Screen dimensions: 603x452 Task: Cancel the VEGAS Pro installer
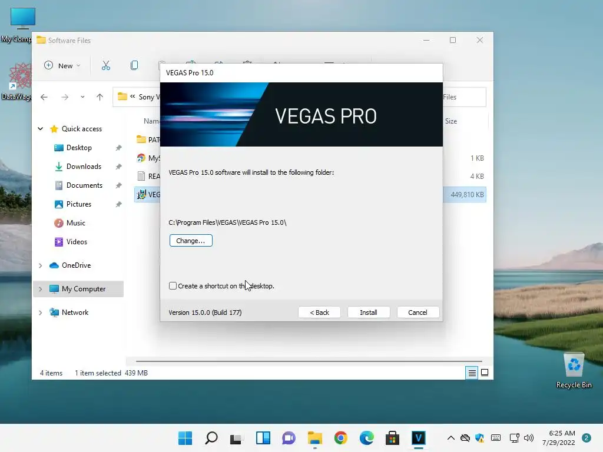[418, 312]
